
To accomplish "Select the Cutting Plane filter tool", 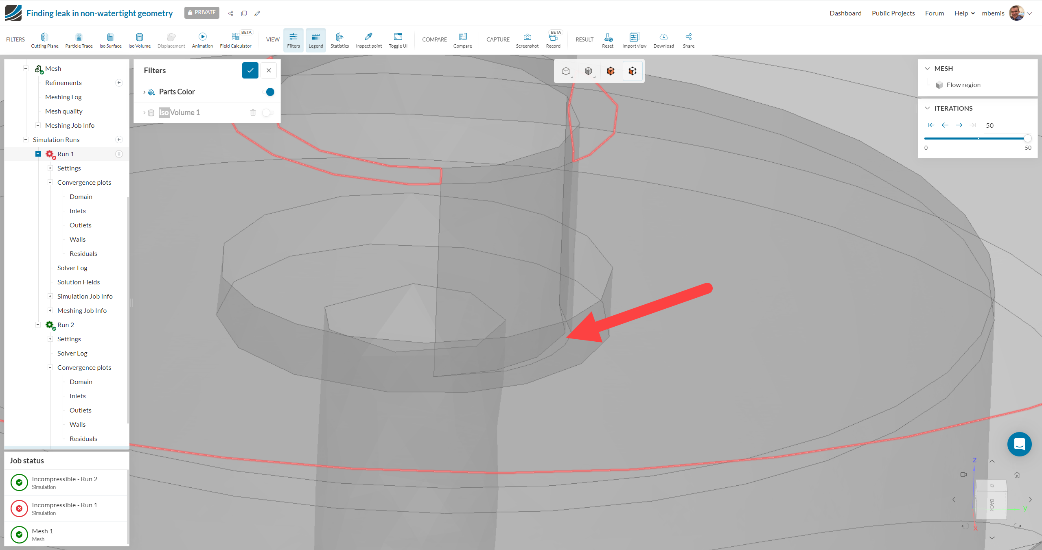I will point(44,39).
